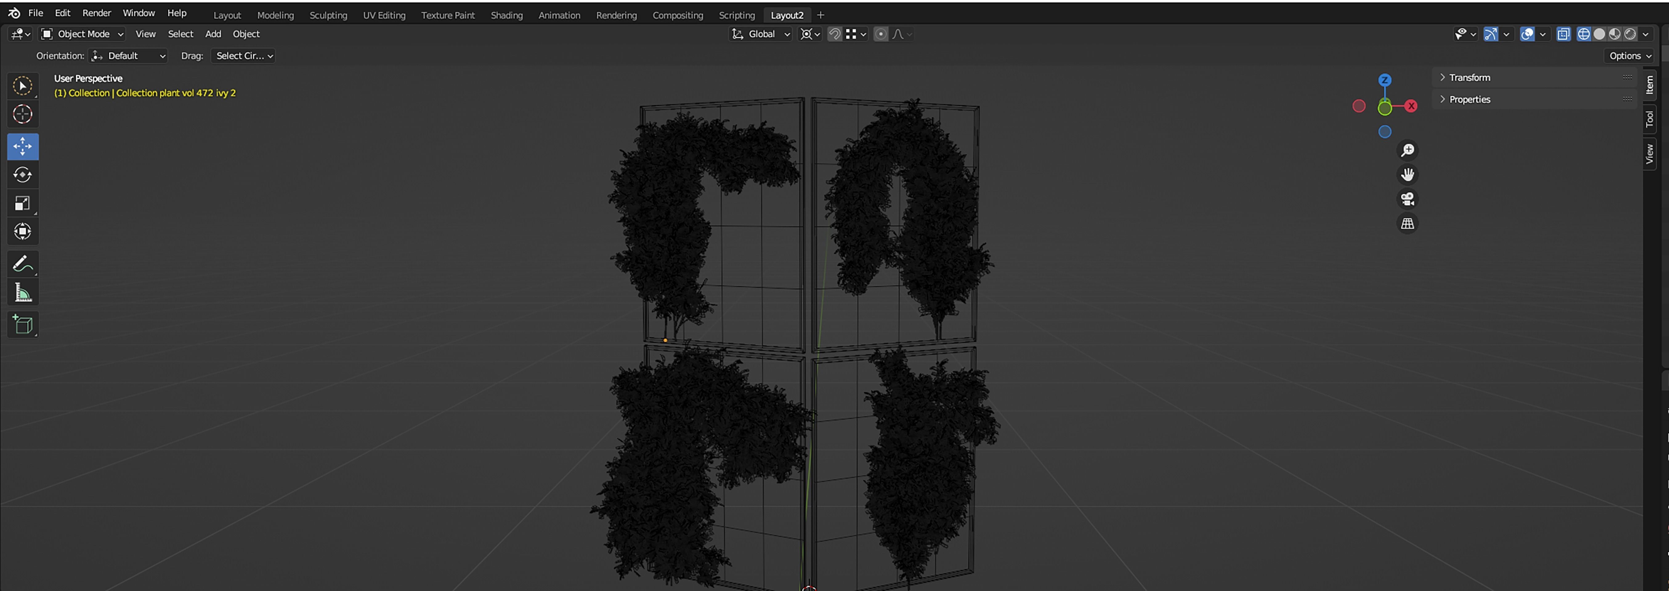Viewport: 1669px width, 591px height.
Task: Open the viewport View menu
Action: (x=145, y=34)
